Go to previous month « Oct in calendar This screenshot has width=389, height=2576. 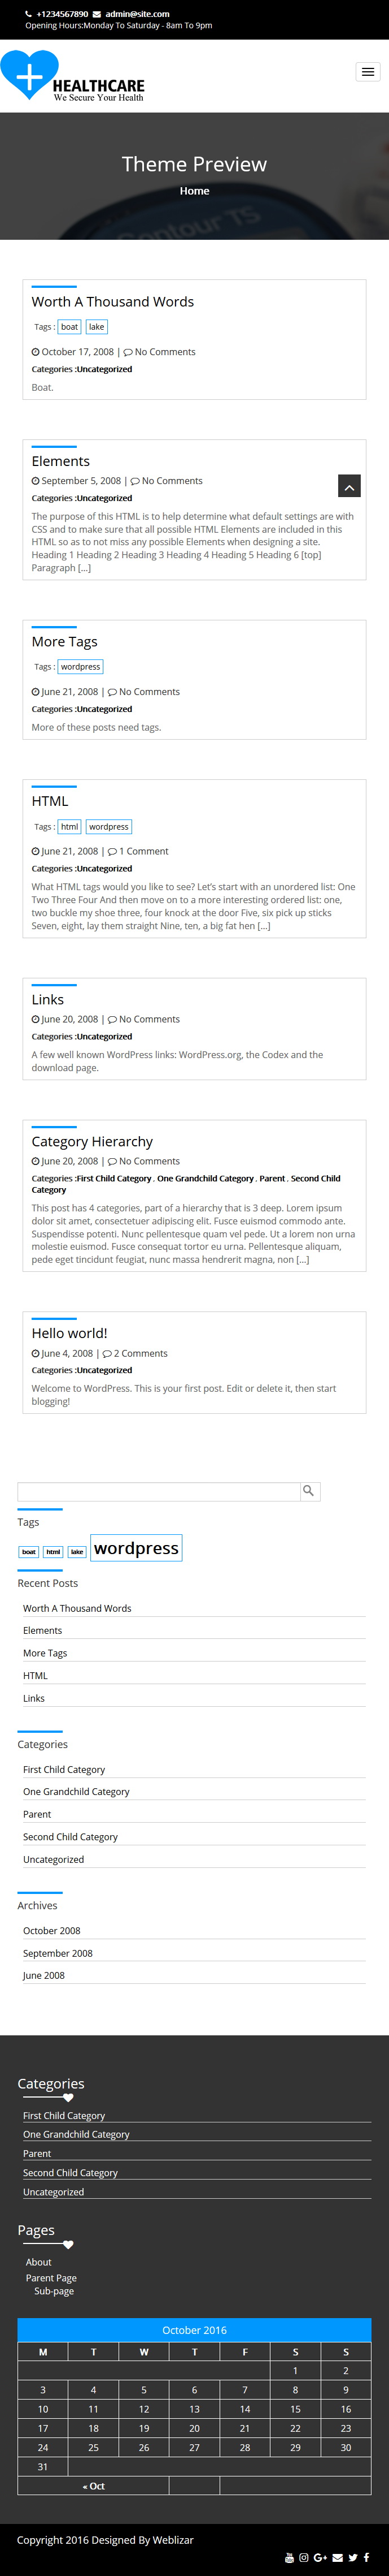point(94,2486)
